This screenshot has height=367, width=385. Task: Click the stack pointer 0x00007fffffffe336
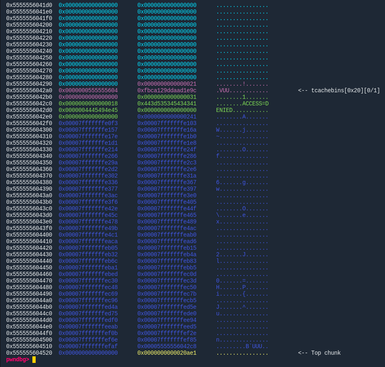(88, 182)
